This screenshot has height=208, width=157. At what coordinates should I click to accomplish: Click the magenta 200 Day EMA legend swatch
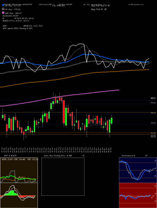tap(3, 13)
